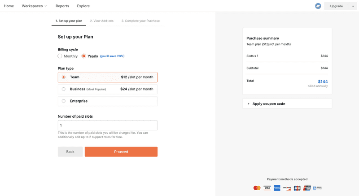Expand the Apply coupon code section
Image resolution: width=359 pixels, height=196 pixels.
(x=287, y=104)
